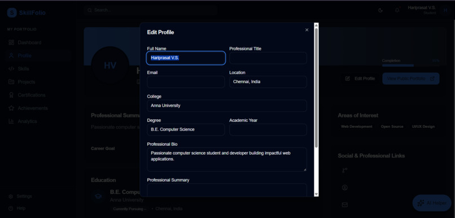Image resolution: width=455 pixels, height=218 pixels.
Task: Open Settings at the sidebar bottom
Action: tap(20, 197)
